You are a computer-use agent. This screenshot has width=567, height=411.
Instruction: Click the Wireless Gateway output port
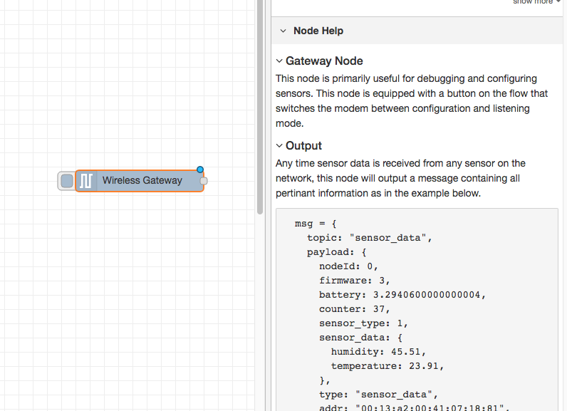pos(204,181)
